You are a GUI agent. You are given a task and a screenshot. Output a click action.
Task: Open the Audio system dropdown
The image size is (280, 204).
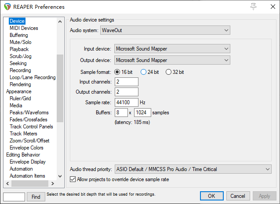165,30
